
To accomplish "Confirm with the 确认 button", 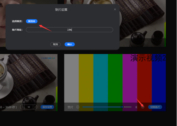I will pyautogui.click(x=70, y=44).
